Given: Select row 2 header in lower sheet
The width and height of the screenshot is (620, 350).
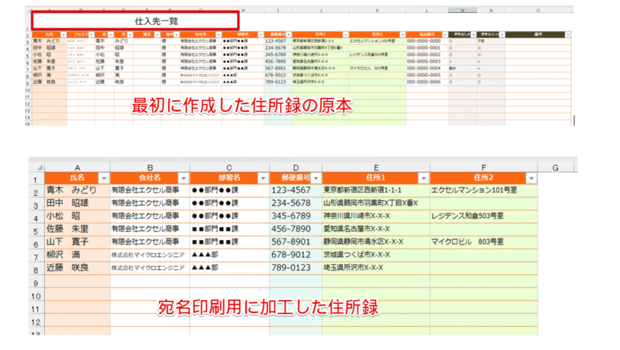Looking at the screenshot, I should tap(36, 193).
